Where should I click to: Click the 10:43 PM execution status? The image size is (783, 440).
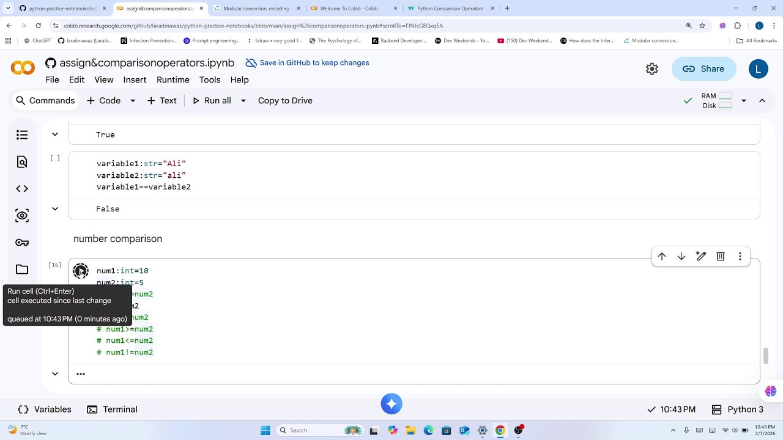point(671,409)
